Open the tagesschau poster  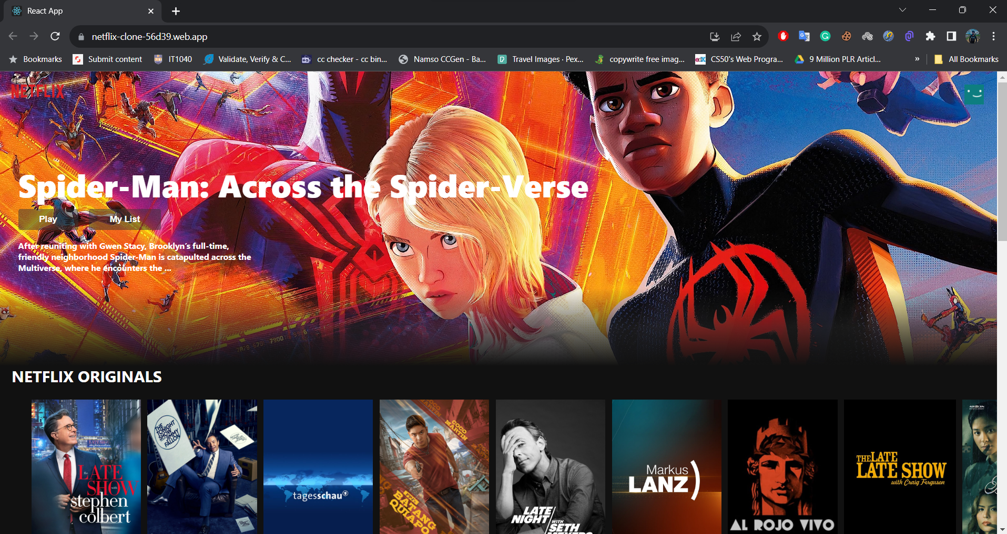(318, 467)
